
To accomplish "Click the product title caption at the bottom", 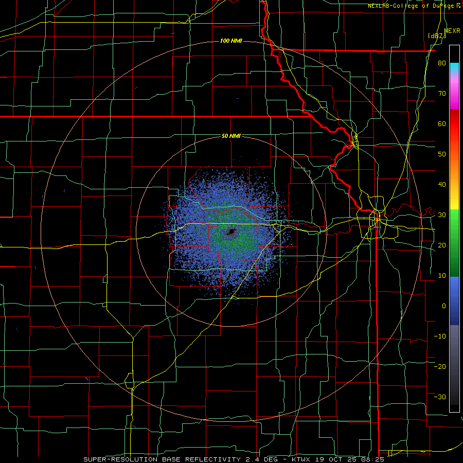I will pyautogui.click(x=234, y=459).
